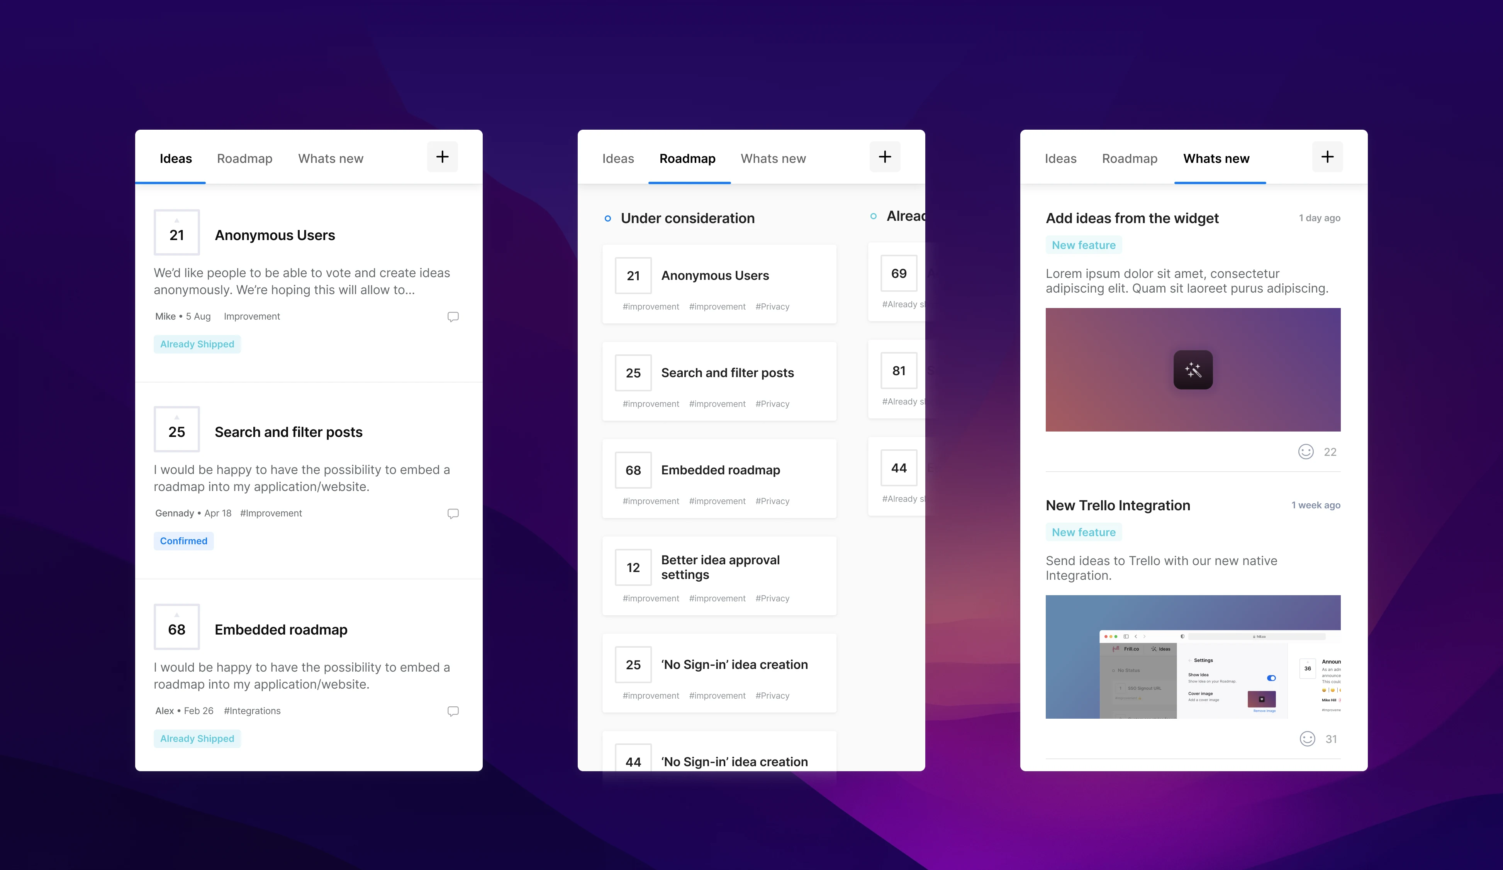Select the Ideas tab in the left panel
Screen dimensions: 1503x870
coord(175,159)
